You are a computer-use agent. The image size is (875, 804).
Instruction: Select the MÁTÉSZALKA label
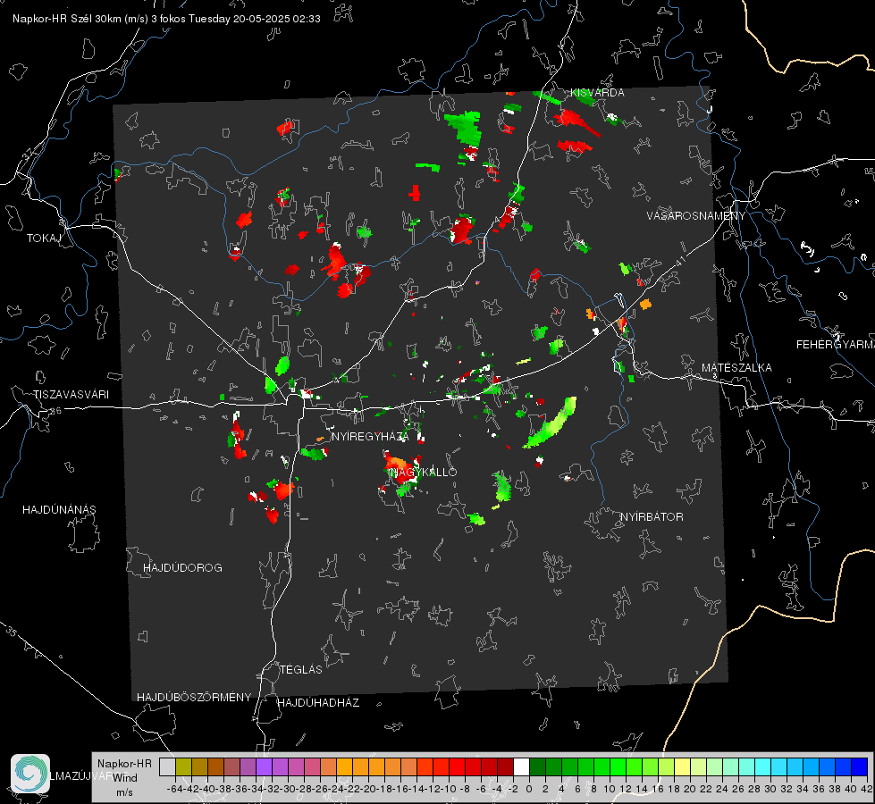coord(736,367)
